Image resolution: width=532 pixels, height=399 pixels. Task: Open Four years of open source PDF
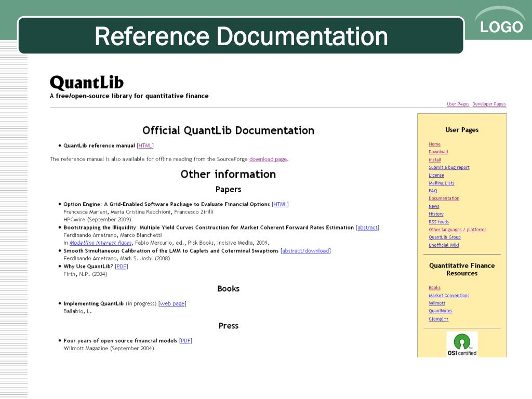click(185, 341)
